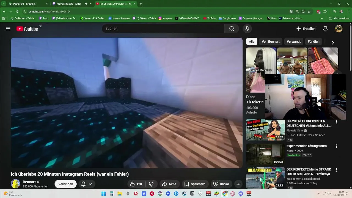Open Alle Lesezeichen folder
The image size is (352, 198).
coord(339,18)
